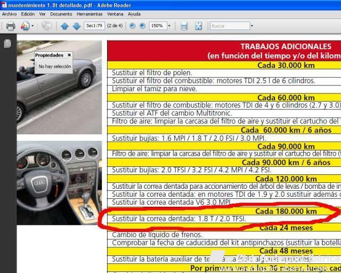Close the Propiedades floating panel
341x273 pixels.
[69, 55]
